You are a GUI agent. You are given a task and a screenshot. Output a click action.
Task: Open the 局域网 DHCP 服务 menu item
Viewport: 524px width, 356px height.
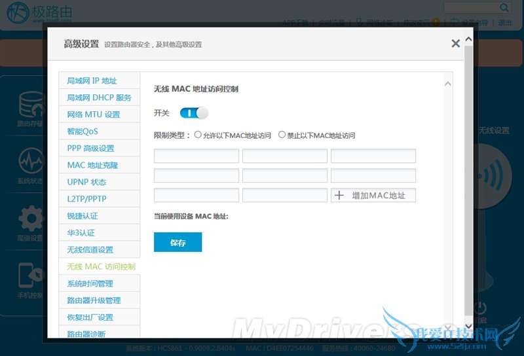[x=99, y=98]
